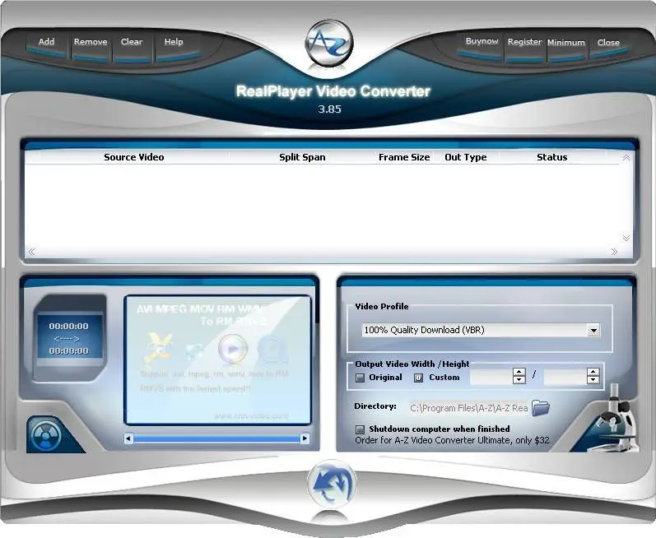This screenshot has width=656, height=538.
Task: Click the Status column header
Action: tap(551, 157)
